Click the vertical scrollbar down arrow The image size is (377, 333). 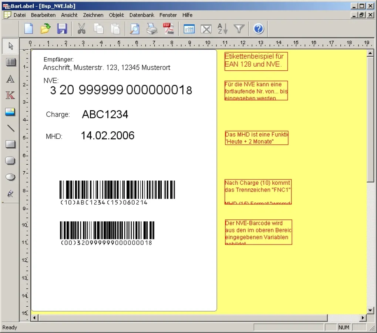coord(370,310)
